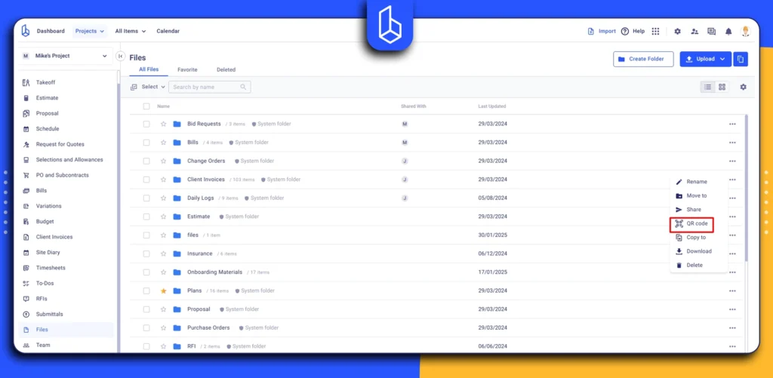The image size is (773, 378).
Task: Expand the Upload button dropdown
Action: [722, 59]
